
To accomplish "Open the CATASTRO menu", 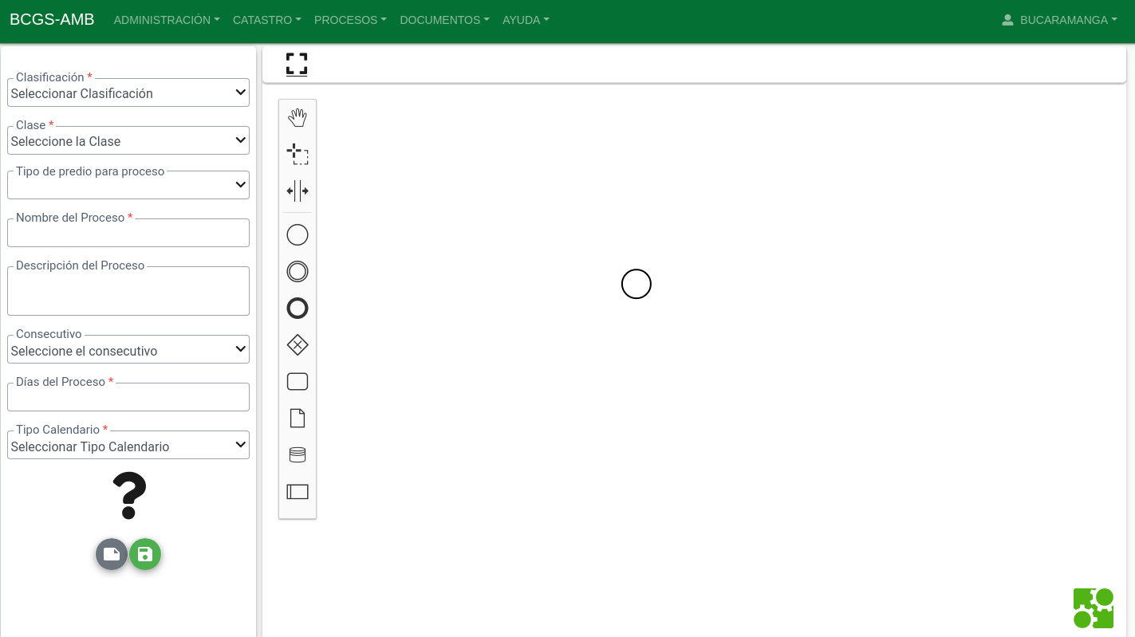I will pyautogui.click(x=267, y=20).
